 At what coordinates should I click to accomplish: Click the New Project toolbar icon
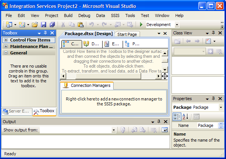9,25
